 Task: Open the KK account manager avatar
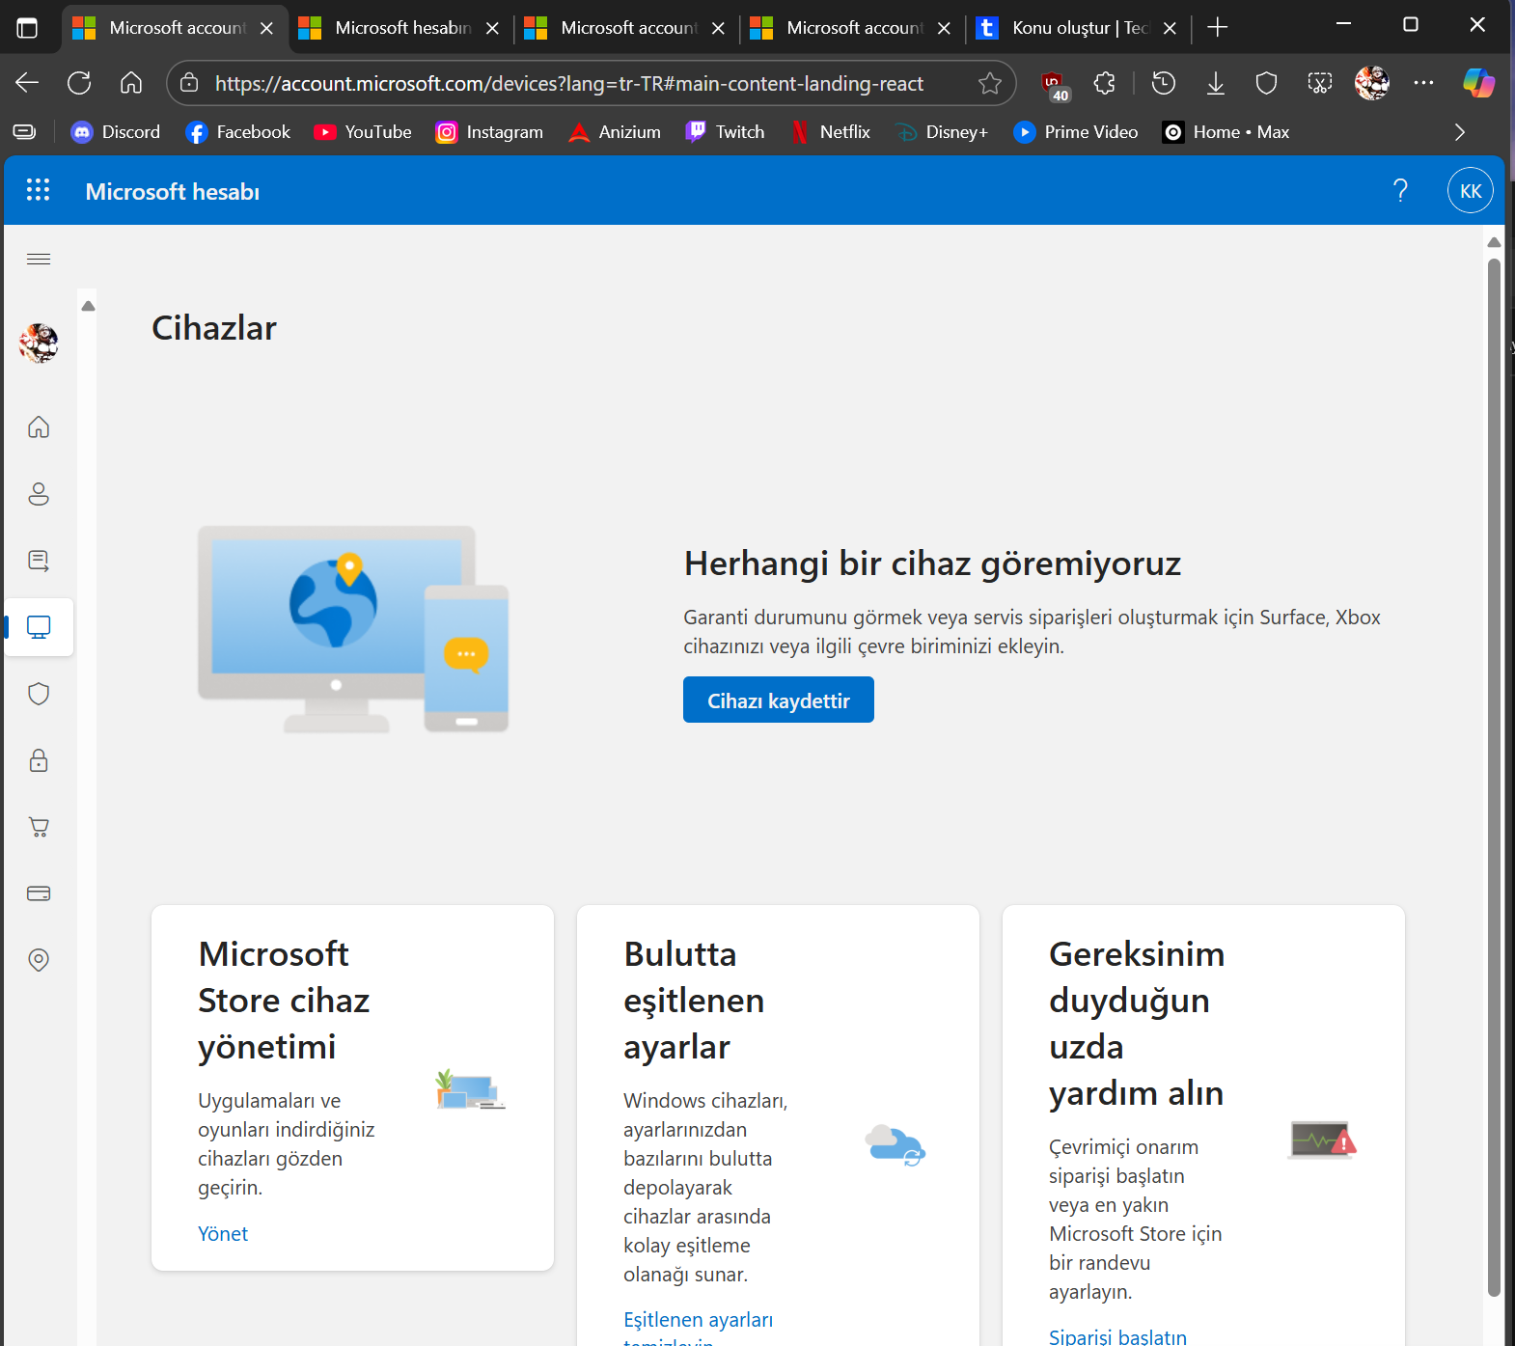1471,191
